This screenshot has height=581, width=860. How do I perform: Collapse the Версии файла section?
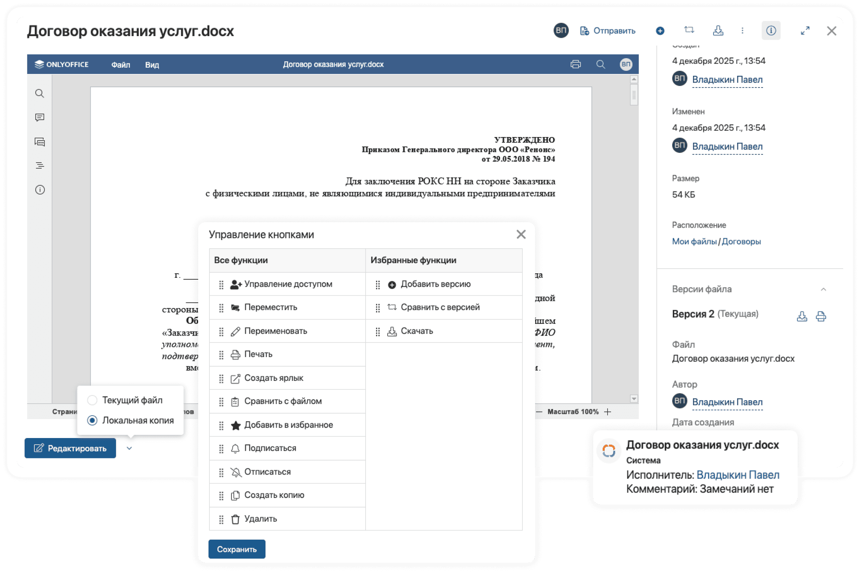pyautogui.click(x=823, y=289)
